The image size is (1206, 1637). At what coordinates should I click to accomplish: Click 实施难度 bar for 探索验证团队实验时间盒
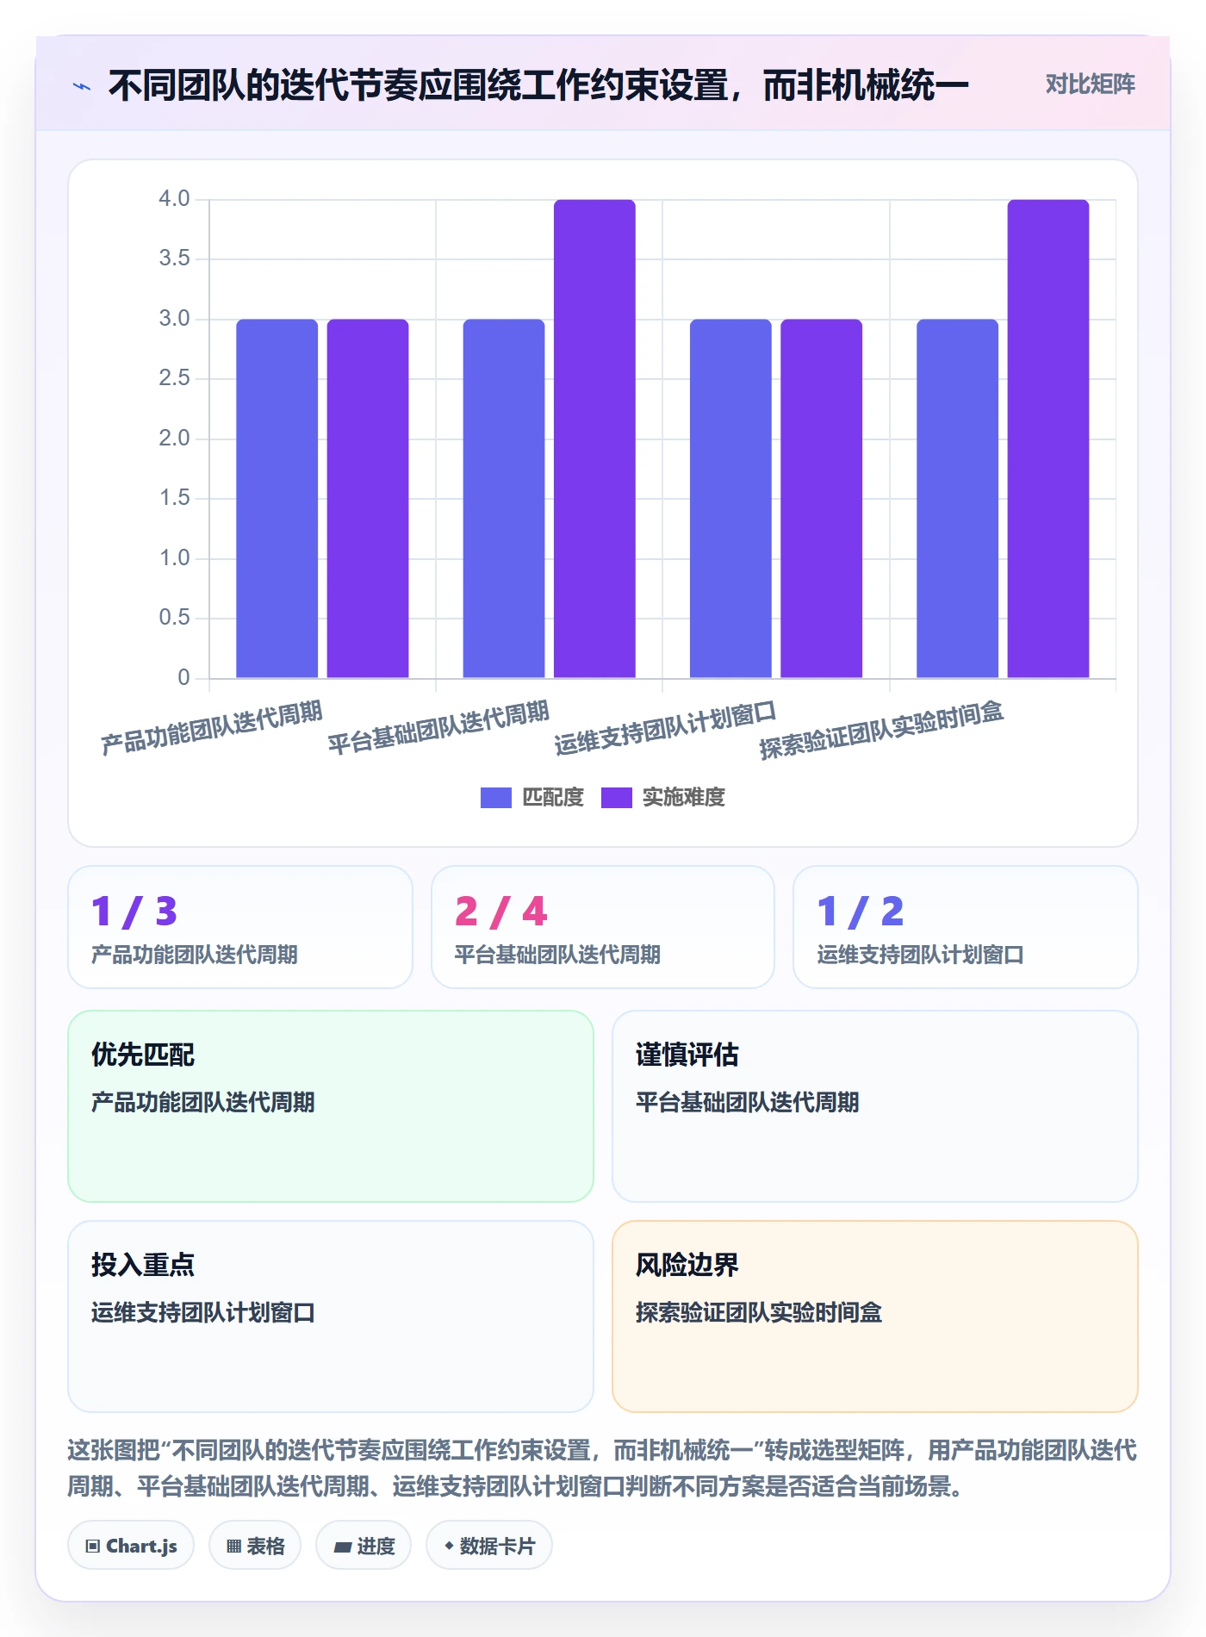coord(1048,439)
